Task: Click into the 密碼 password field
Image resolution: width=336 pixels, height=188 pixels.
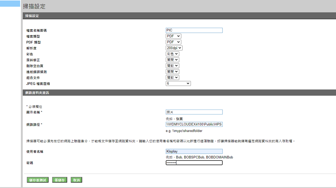Action: coord(194,163)
